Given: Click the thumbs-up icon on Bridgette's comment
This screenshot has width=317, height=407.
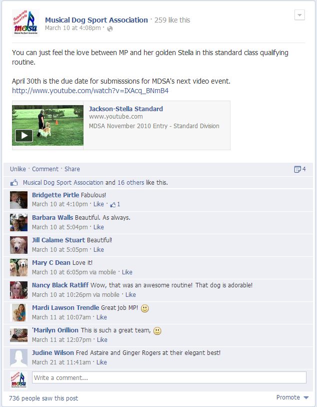Looking at the screenshot, I should 113,205.
